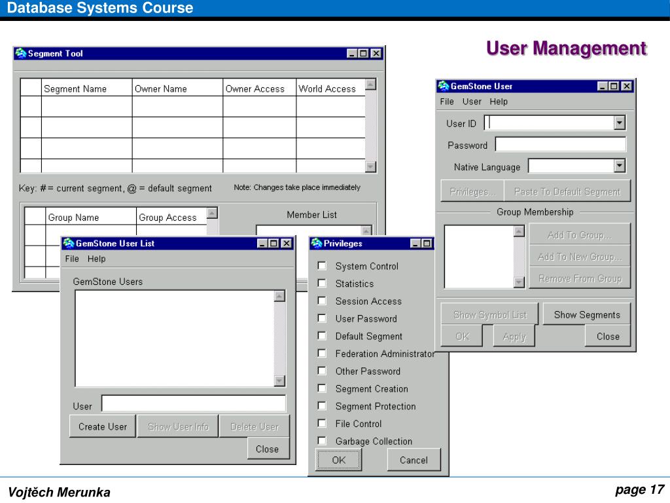This screenshot has width=670, height=503.
Task: Click the Group Access column header
Action: coord(172,217)
